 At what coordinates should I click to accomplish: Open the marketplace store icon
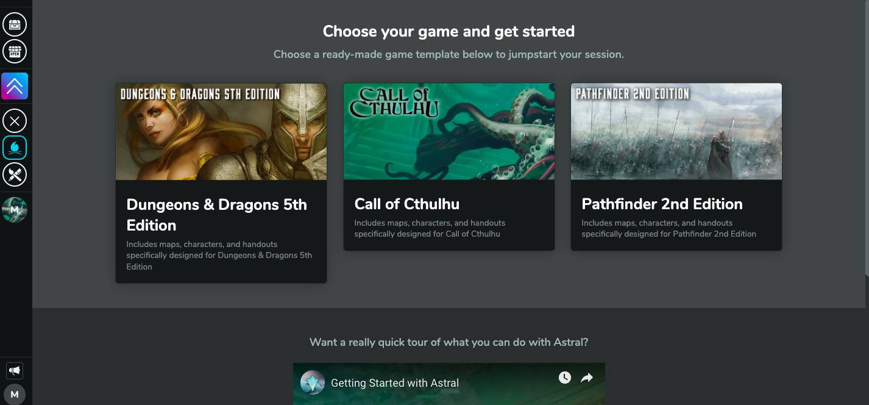[x=15, y=51]
